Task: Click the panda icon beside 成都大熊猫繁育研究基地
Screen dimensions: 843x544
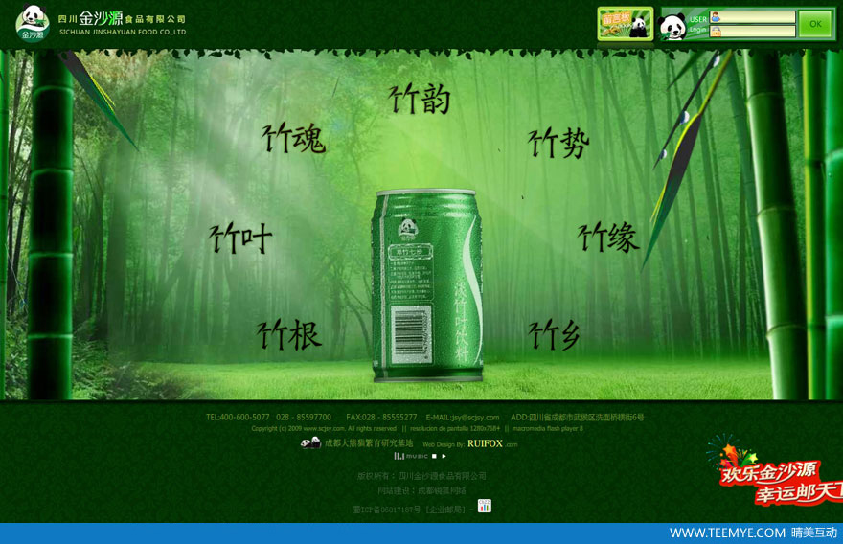Action: [310, 442]
